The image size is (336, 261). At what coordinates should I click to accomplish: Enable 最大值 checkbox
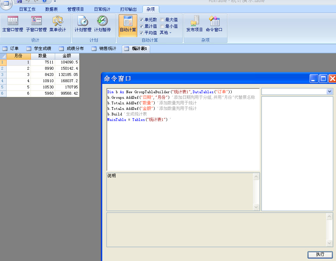coord(162,20)
